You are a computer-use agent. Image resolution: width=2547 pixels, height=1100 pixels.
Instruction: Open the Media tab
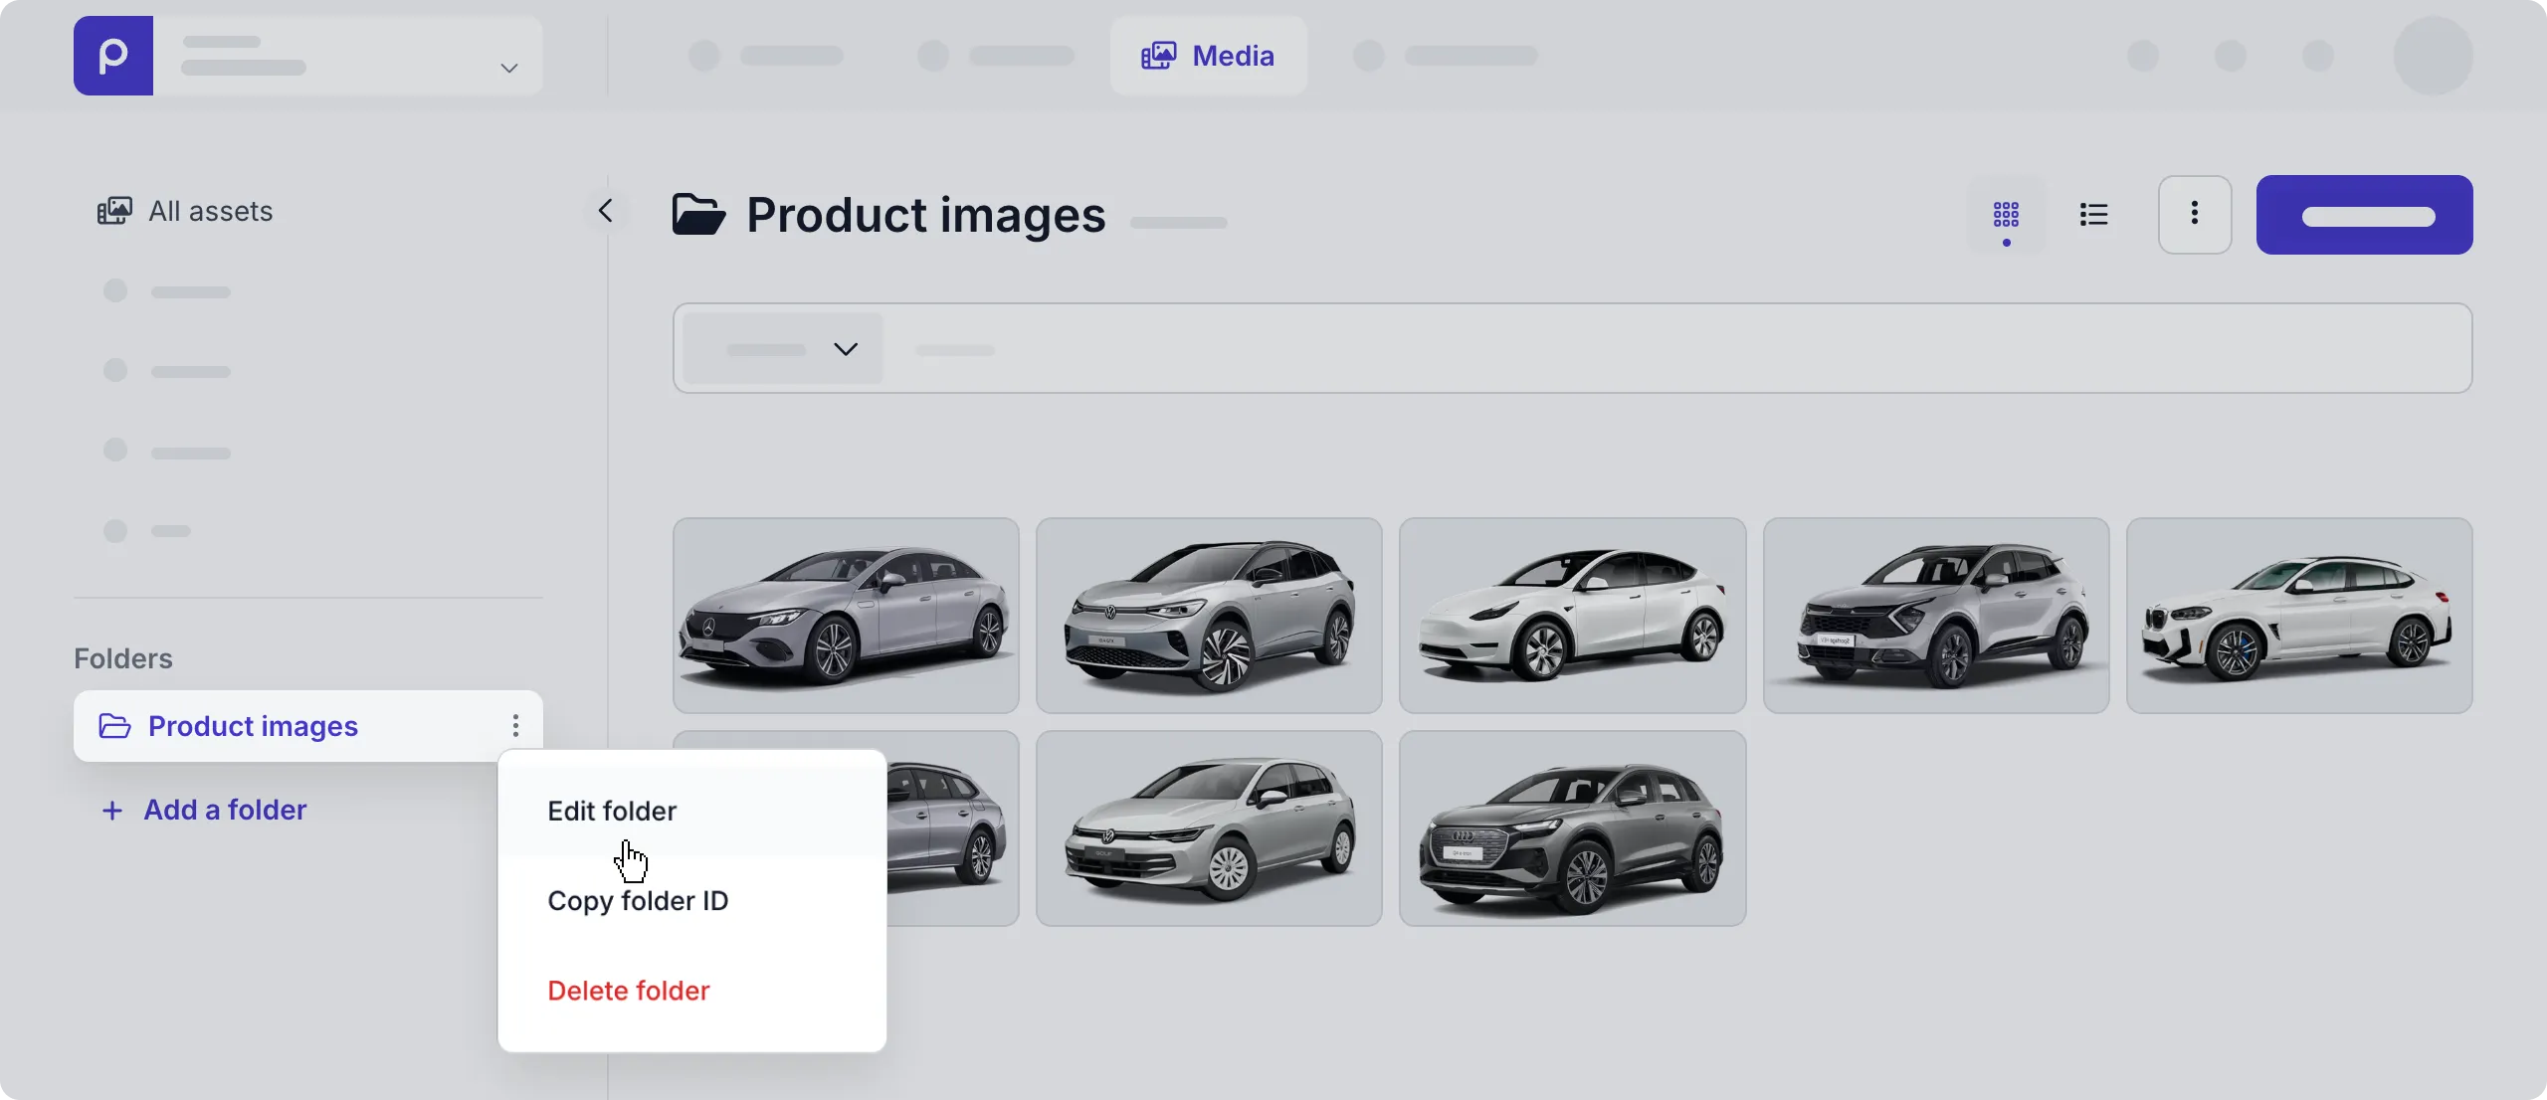pos(1208,56)
